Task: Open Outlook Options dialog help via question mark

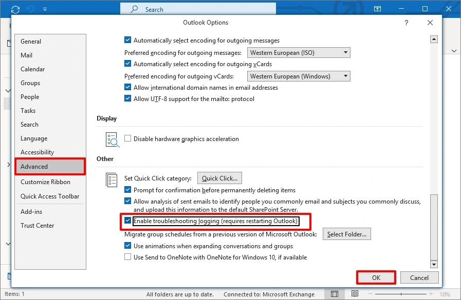Action: 406,23
